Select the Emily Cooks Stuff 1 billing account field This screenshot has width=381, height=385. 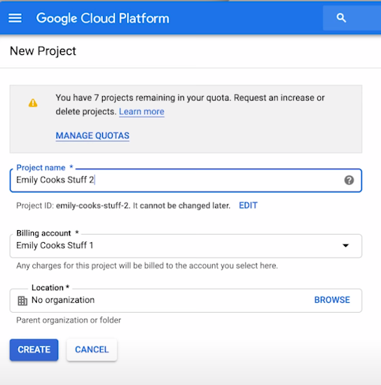[x=186, y=246]
